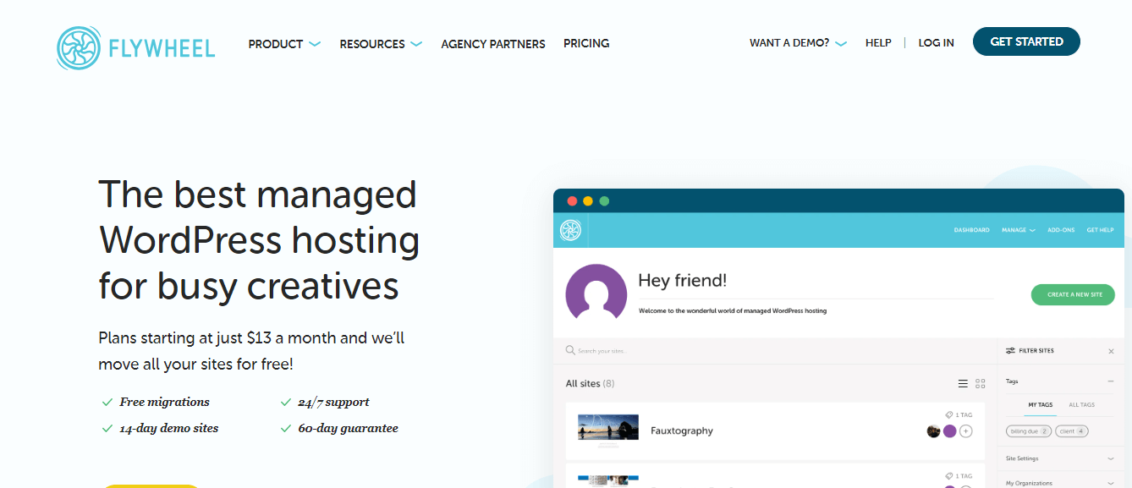
Task: Open the Fauxtography site thumbnail
Action: click(608, 428)
